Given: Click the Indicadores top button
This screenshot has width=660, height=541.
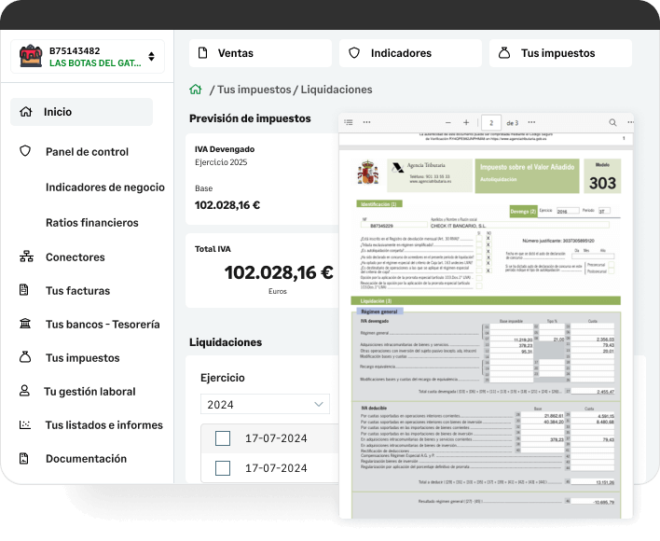Looking at the screenshot, I should [410, 53].
